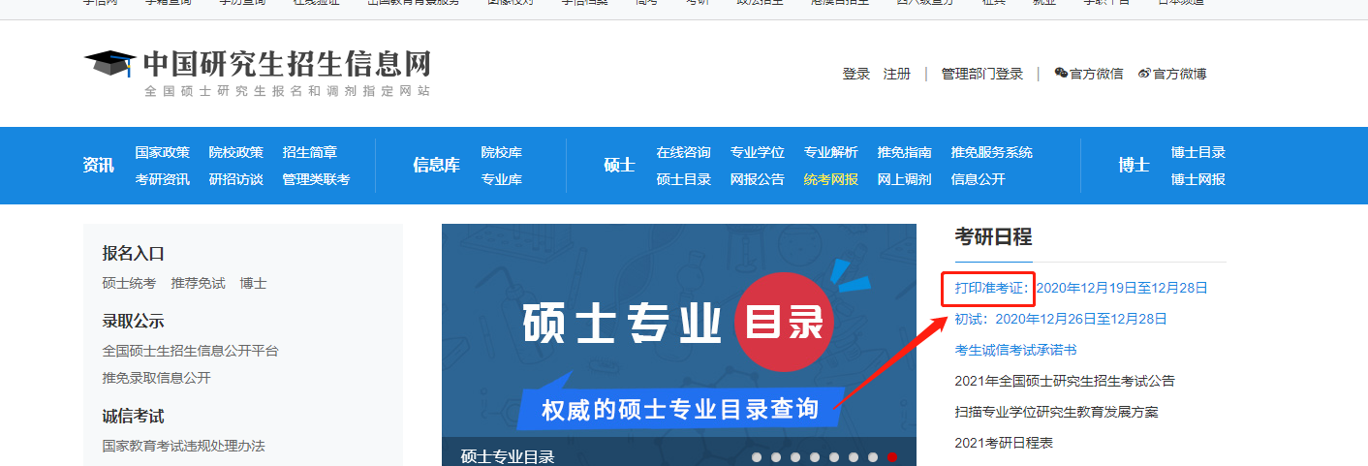1368x466 pixels.
Task: Open 考生诚信考试承诺书 link
Action: (x=1015, y=350)
